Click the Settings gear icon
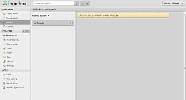The width and height of the screenshot is (186, 100). click(5, 66)
